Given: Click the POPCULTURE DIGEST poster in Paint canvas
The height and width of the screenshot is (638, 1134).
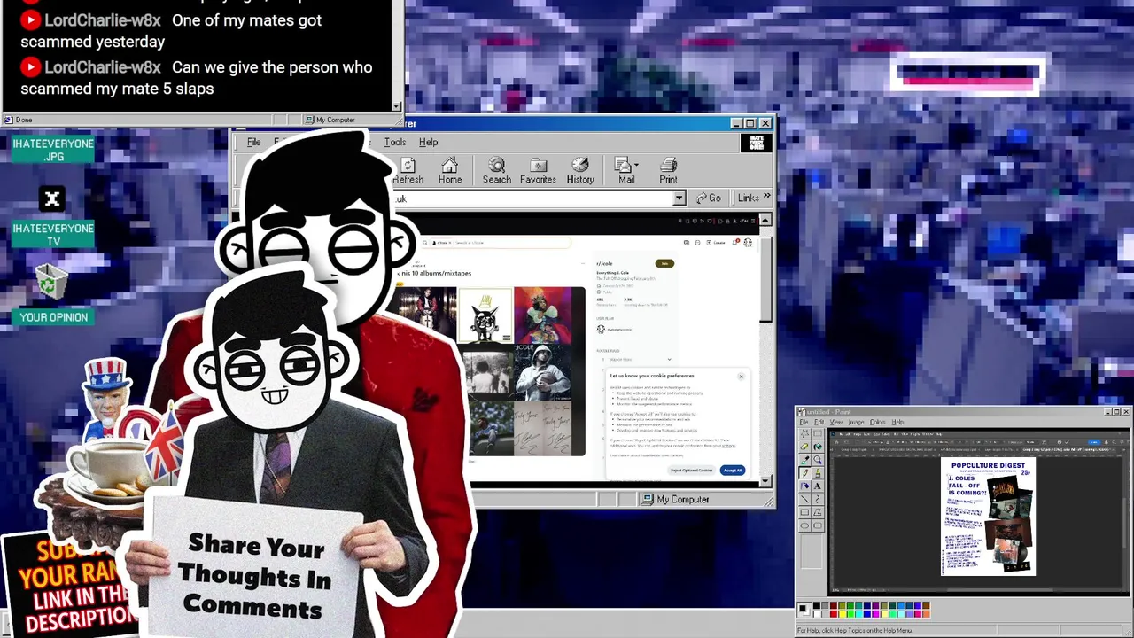Looking at the screenshot, I should tap(988, 516).
